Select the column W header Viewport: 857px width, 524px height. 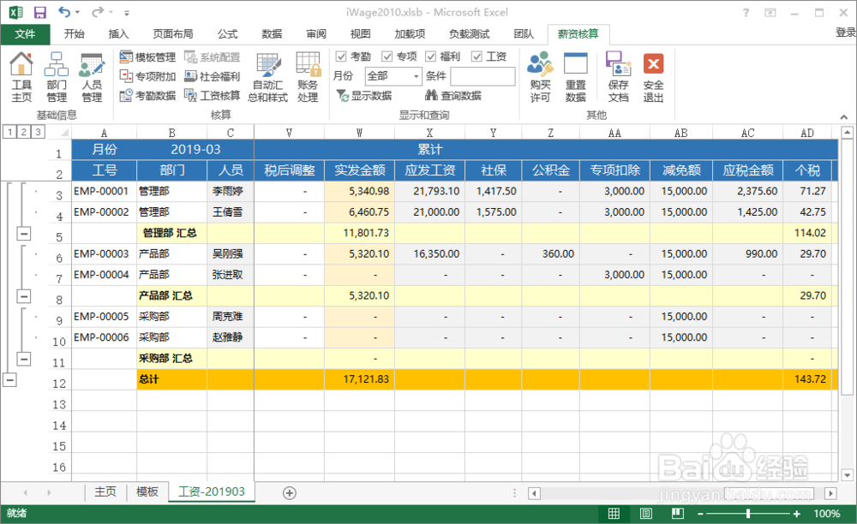[359, 133]
